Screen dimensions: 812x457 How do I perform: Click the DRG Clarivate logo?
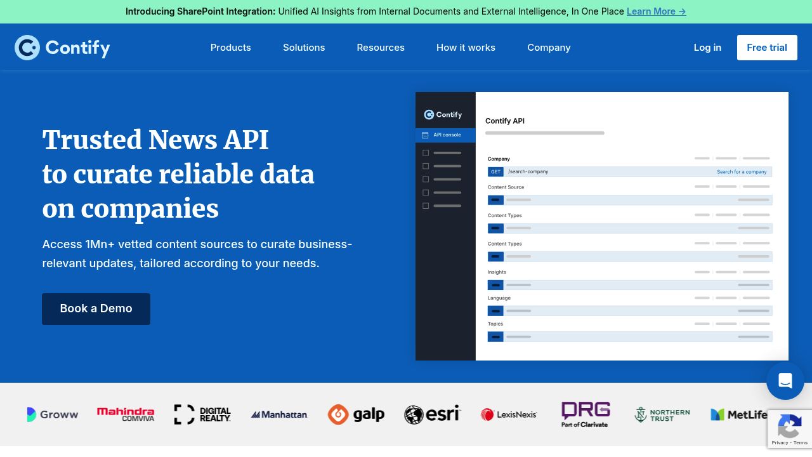tap(586, 414)
